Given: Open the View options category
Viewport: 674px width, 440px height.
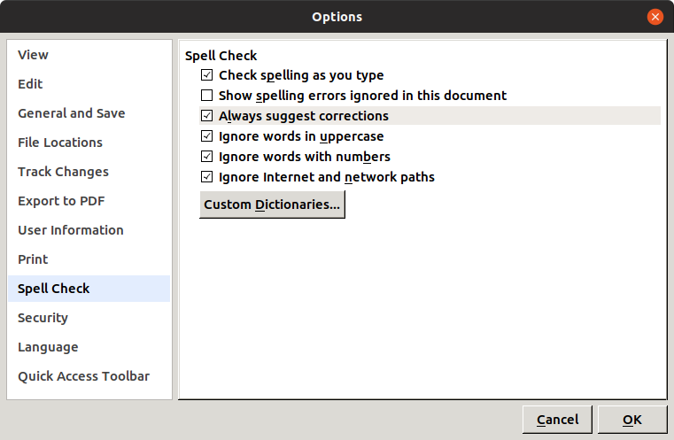Looking at the screenshot, I should pyautogui.click(x=34, y=55).
